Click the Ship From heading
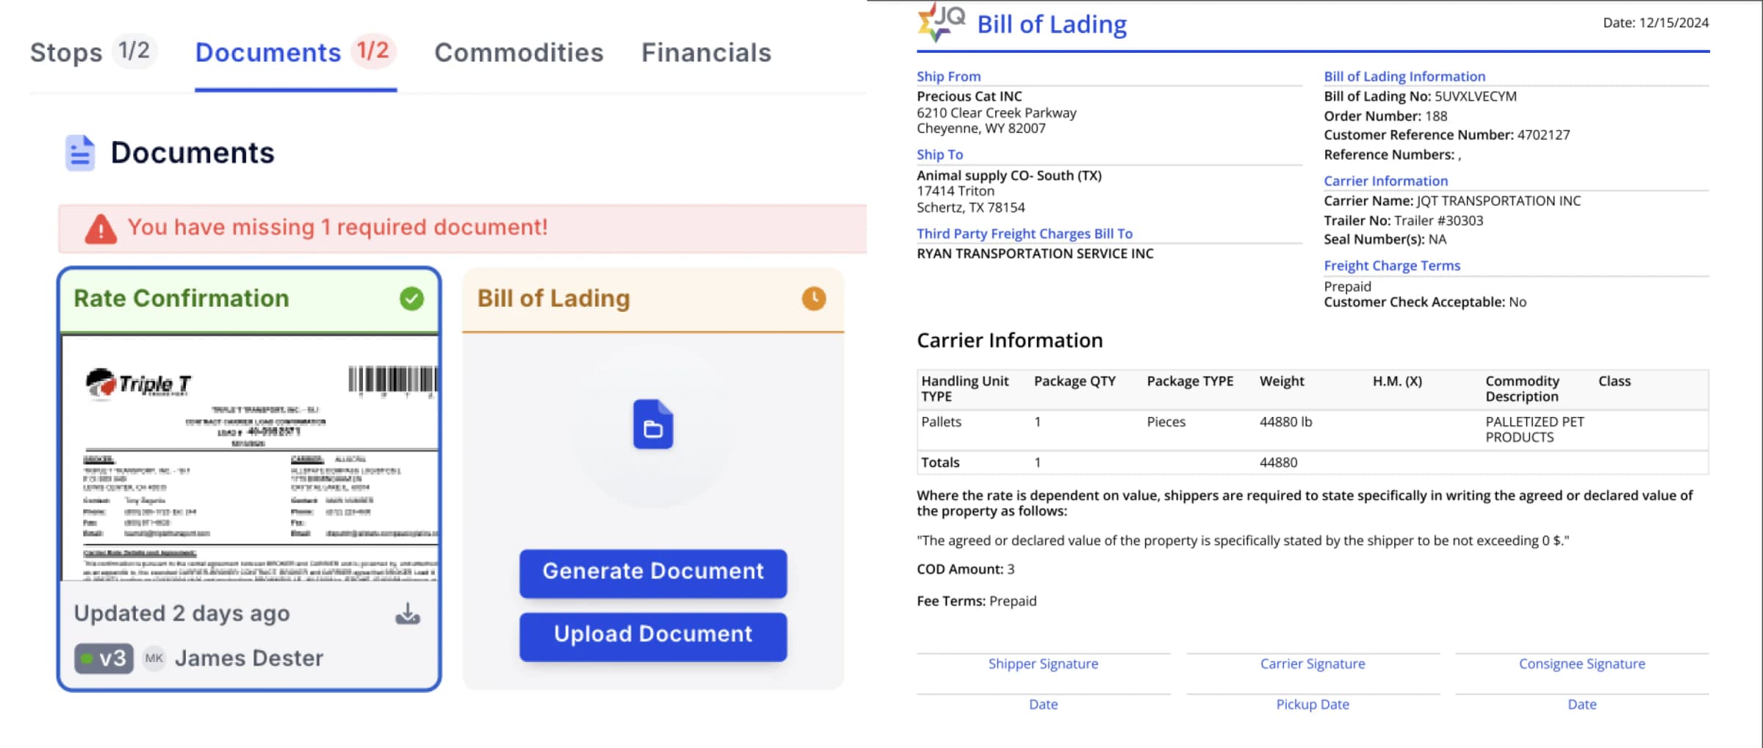Viewport: 1763px width, 748px height. tap(948, 76)
